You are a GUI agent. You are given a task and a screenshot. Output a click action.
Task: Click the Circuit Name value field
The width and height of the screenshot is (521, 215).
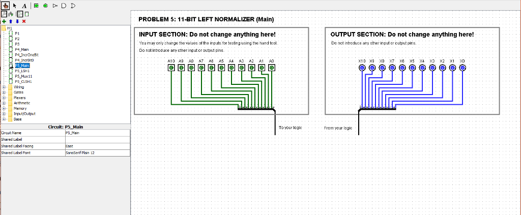pos(98,133)
